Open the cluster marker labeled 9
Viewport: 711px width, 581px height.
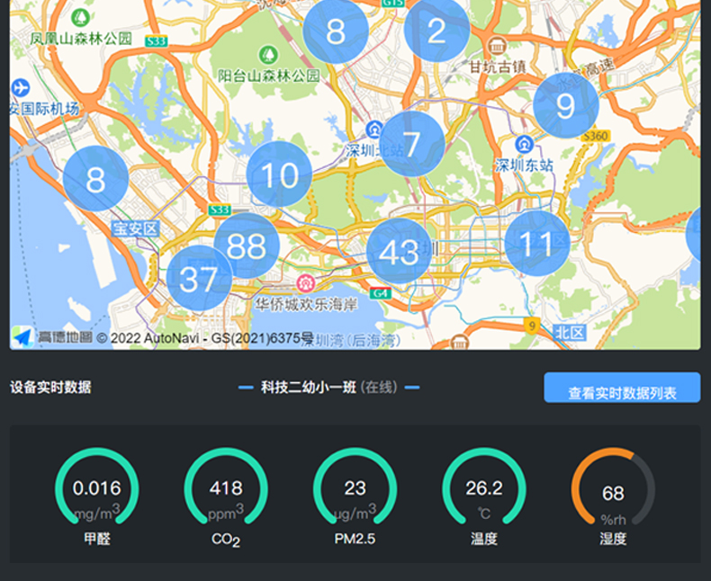565,106
